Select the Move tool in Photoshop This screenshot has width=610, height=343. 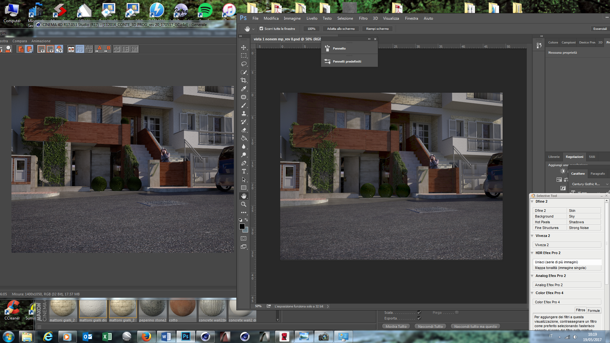244,48
